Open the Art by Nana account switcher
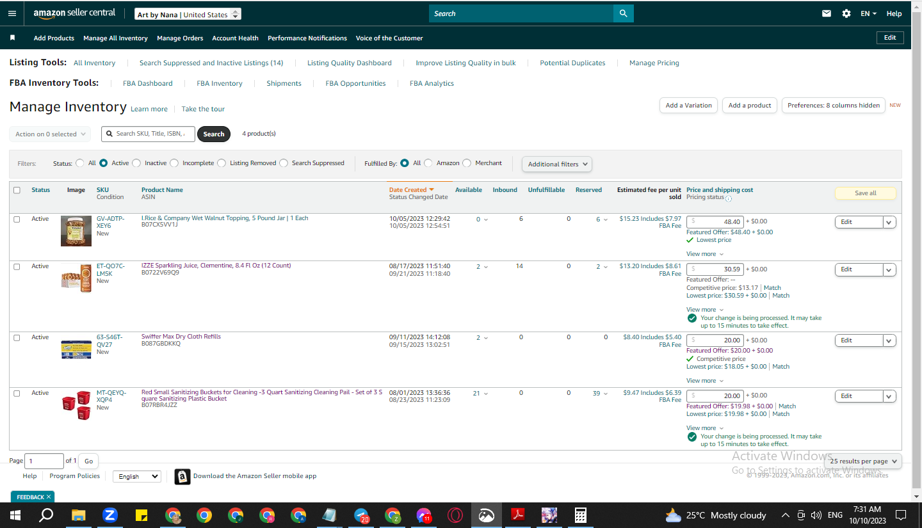Viewport: 922px width, 528px height. [x=188, y=14]
